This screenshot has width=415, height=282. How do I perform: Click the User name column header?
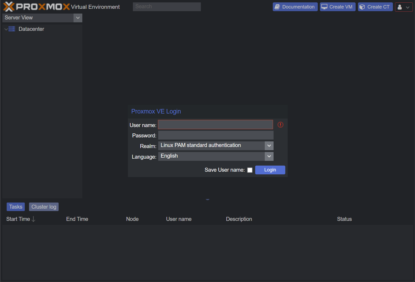(x=179, y=219)
